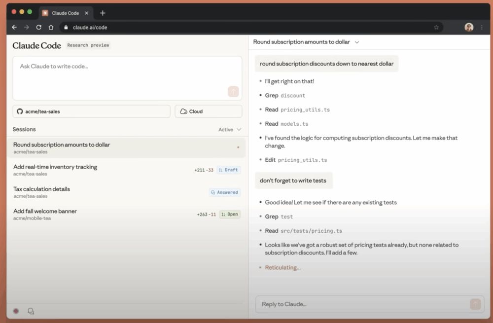Go forward with the browser forward arrow
The image size is (493, 323).
click(x=27, y=27)
